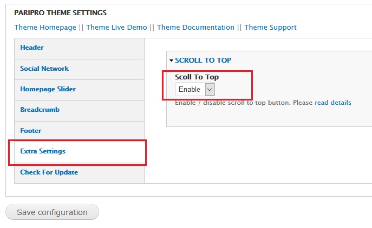Visit the Theme Live Demo link
Viewport: 372px width, 228px height.
(x=116, y=28)
